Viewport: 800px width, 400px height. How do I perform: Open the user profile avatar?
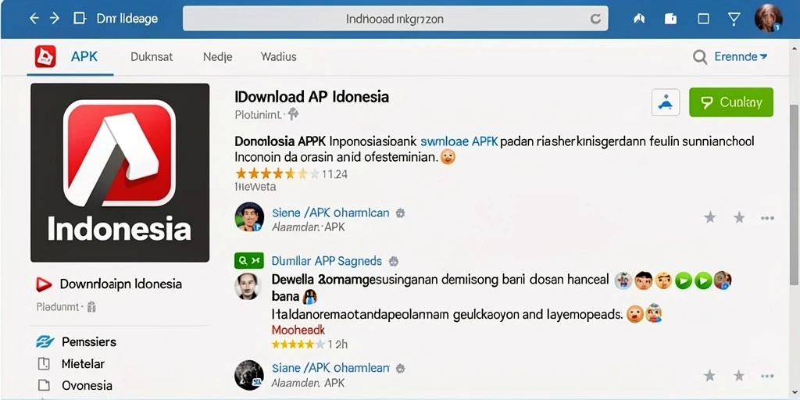point(768,19)
